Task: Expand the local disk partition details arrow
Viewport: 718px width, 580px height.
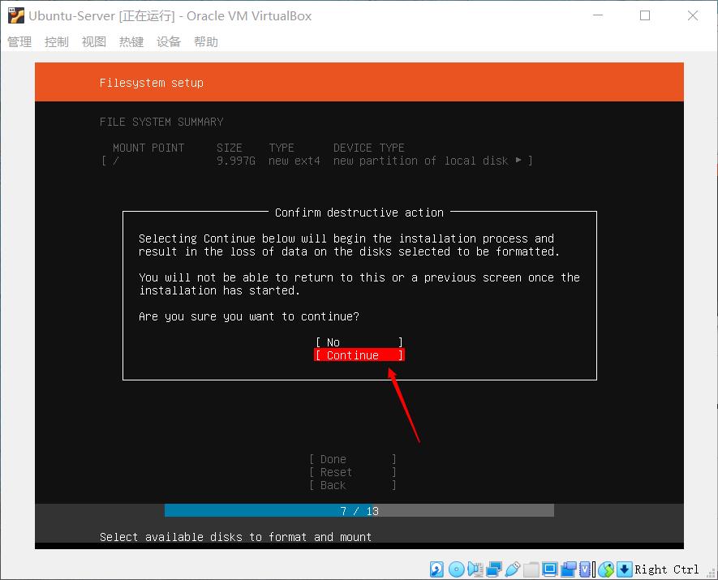Action: click(x=518, y=161)
